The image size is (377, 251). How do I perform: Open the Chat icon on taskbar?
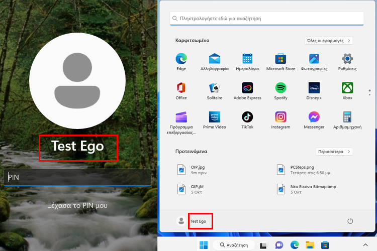pyautogui.click(x=279, y=245)
